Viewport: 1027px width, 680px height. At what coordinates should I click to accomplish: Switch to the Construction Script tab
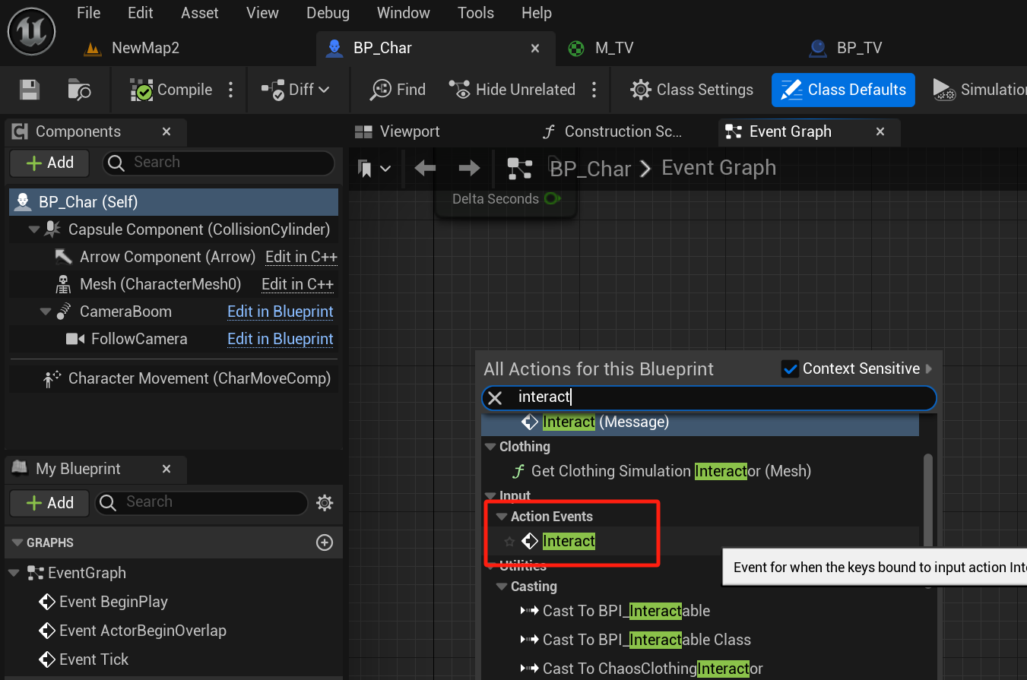[613, 131]
